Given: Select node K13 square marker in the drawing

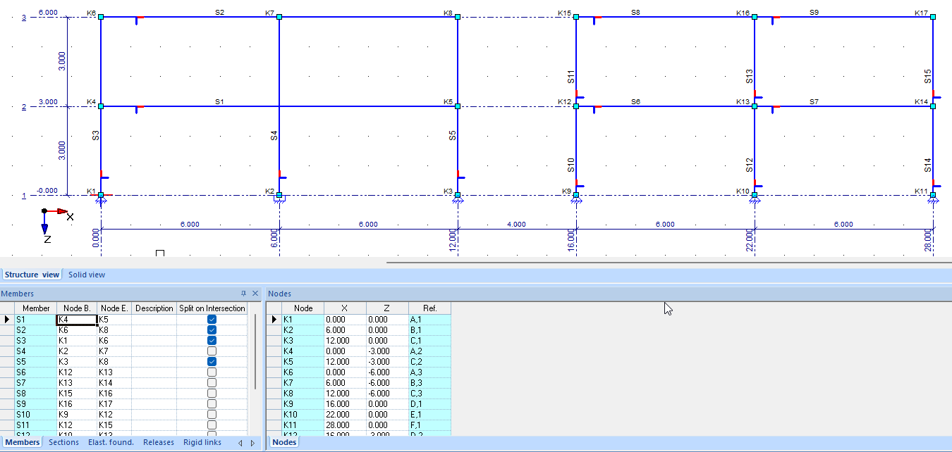Looking at the screenshot, I should tap(755, 106).
